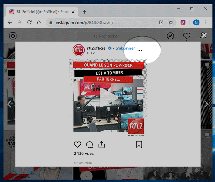Bookmark this page with the star icon
The height and width of the screenshot is (182, 215).
(171, 23)
